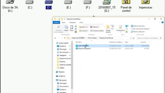Select the (E:) drive icon
165x93 pixels.
coord(68,2)
